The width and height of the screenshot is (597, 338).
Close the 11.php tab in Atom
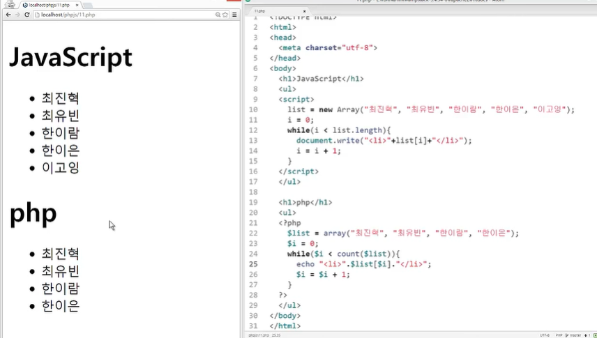click(x=304, y=11)
